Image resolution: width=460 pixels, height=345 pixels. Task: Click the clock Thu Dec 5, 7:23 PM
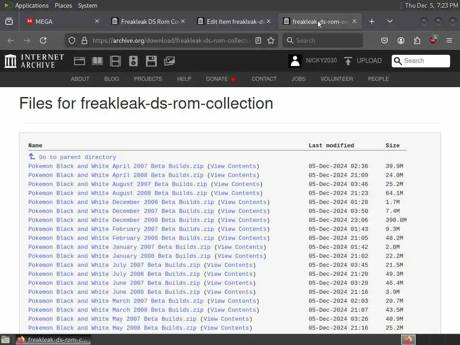431,5
